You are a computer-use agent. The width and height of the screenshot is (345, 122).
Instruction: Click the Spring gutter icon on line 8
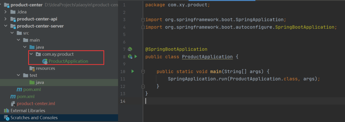pyautogui.click(x=130, y=57)
